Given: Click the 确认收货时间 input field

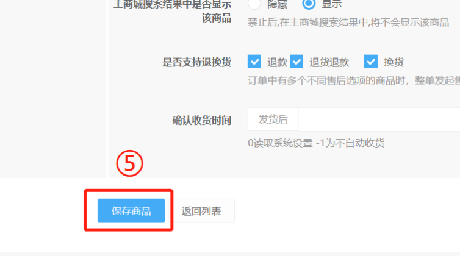Looking at the screenshot, I should tap(379, 119).
